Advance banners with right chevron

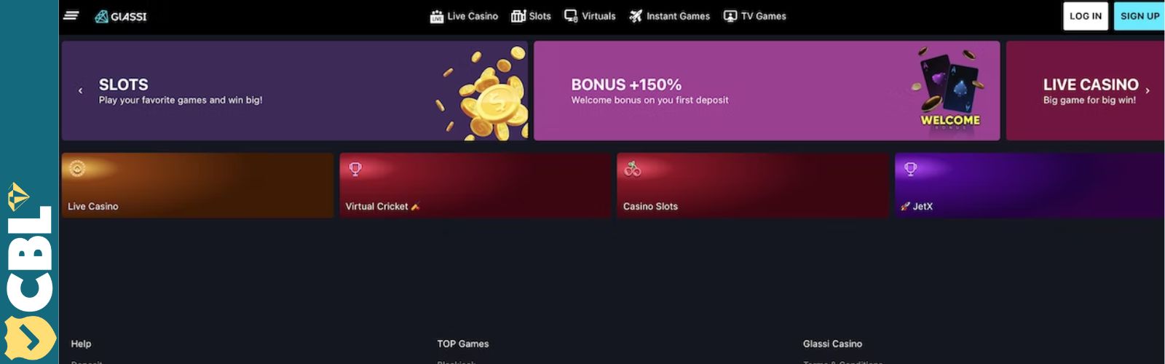pos(1148,91)
